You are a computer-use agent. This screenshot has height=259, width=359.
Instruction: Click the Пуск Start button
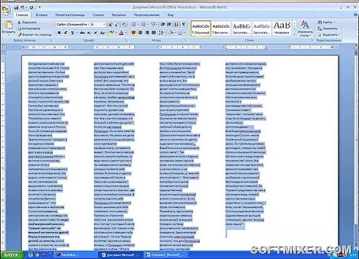click(x=12, y=255)
